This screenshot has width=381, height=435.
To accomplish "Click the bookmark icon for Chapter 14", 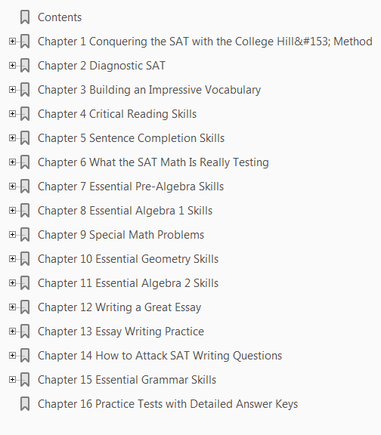I will coord(25,356).
